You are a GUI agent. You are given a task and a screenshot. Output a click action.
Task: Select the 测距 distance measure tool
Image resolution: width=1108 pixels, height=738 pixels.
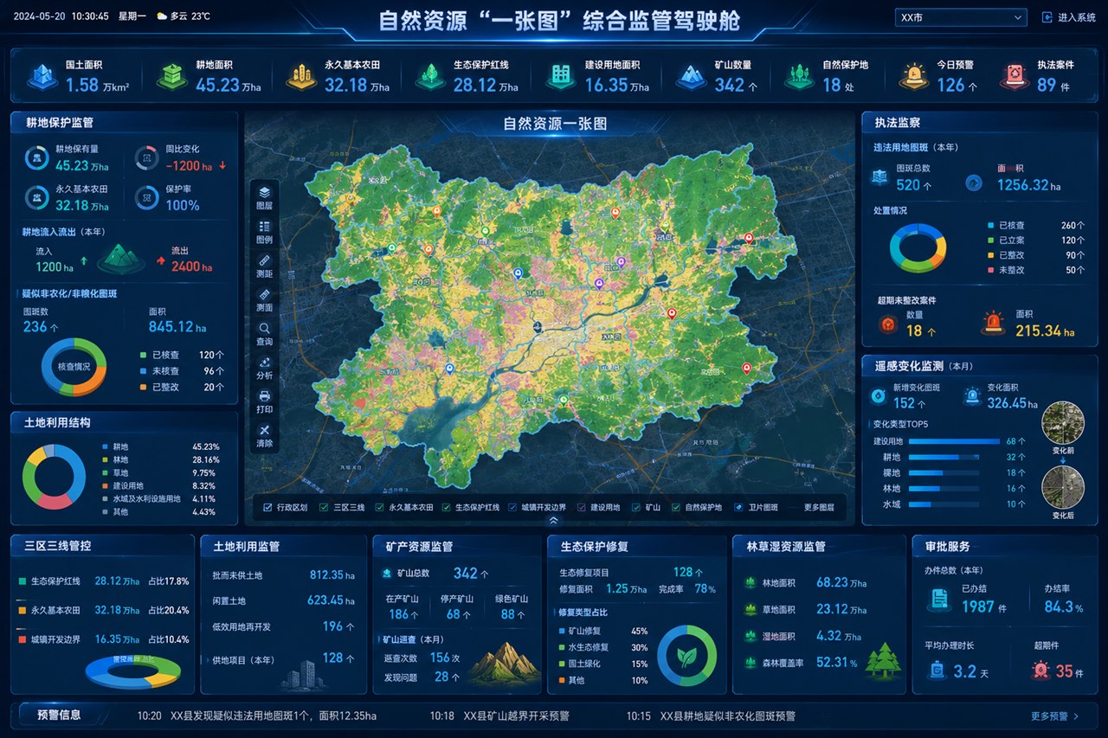(264, 266)
